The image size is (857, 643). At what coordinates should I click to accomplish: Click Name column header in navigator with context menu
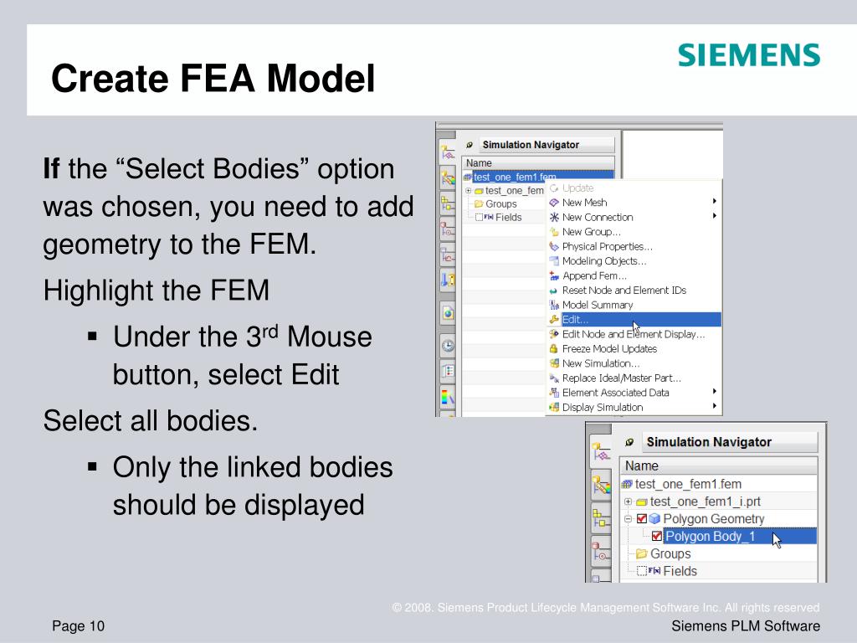pyautogui.click(x=538, y=163)
